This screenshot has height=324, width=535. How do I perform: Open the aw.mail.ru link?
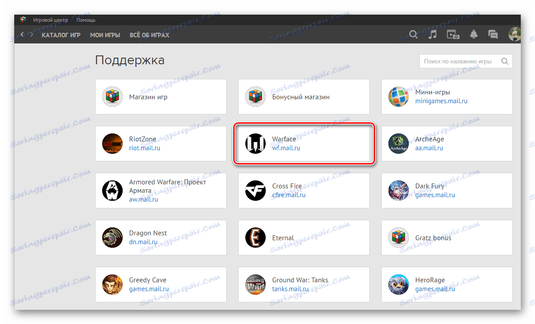(144, 199)
